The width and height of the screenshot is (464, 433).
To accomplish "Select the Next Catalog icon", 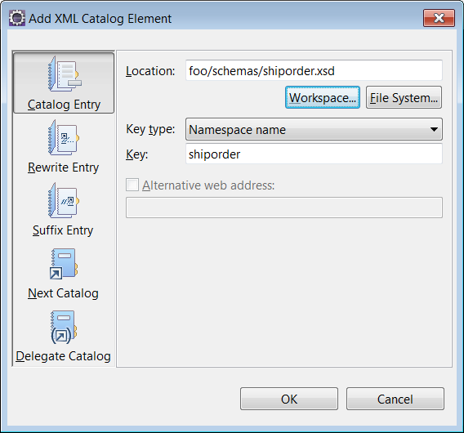I will tap(64, 264).
